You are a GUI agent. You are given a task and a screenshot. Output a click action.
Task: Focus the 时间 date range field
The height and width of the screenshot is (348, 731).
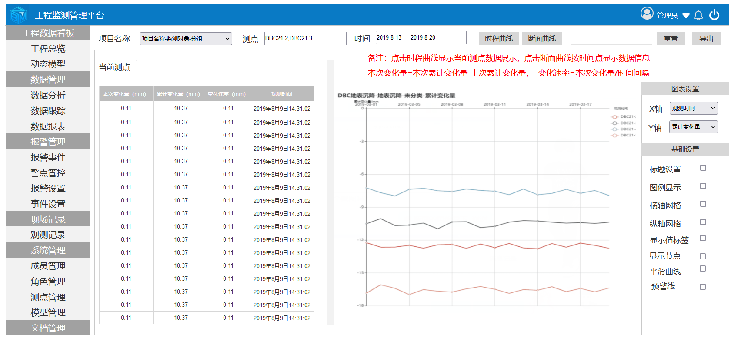(421, 37)
